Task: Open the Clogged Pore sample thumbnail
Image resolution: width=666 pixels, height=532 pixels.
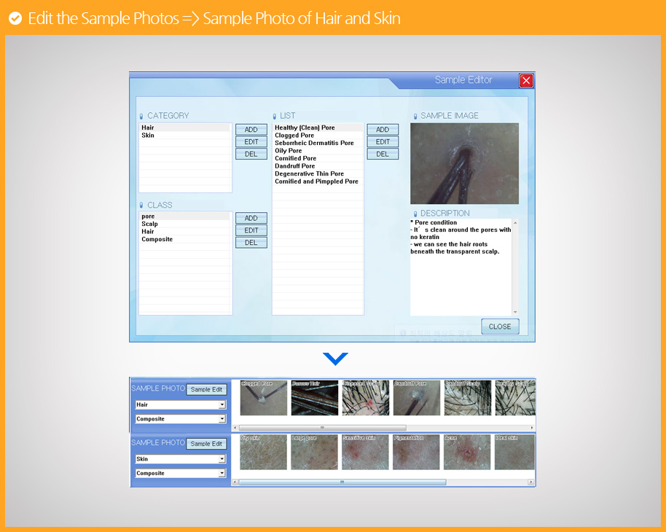Action: [264, 398]
